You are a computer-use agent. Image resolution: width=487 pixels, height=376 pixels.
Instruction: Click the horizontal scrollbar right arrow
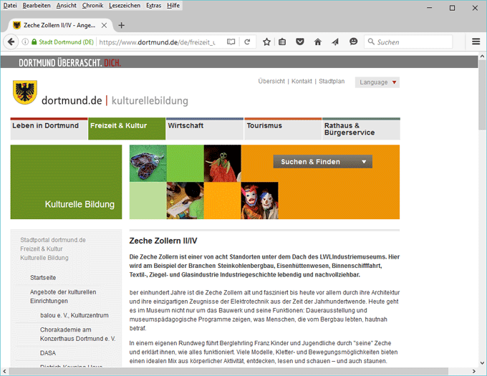474,371
